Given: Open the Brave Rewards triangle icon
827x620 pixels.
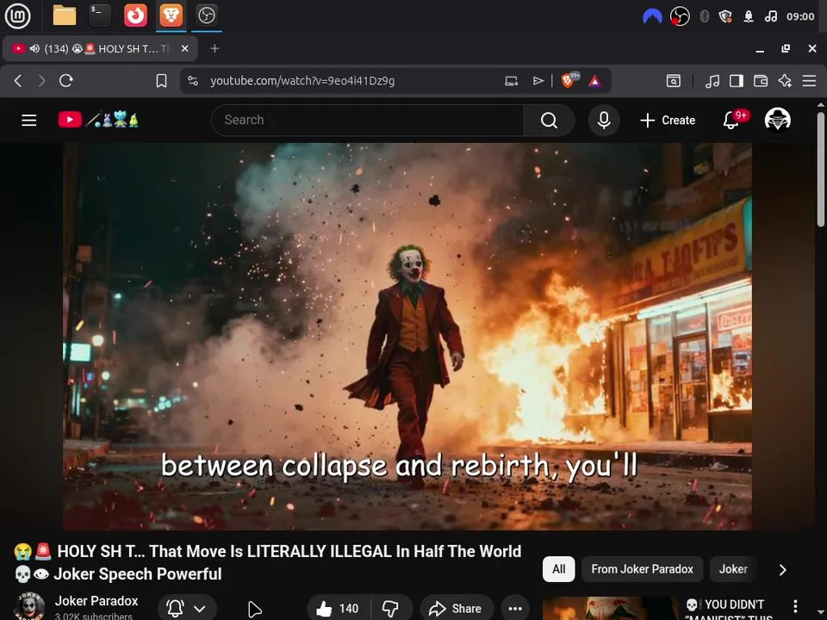Looking at the screenshot, I should coord(595,81).
